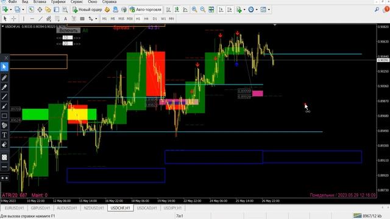Click the Включить button on chart
The image size is (390, 219).
[x=68, y=30]
